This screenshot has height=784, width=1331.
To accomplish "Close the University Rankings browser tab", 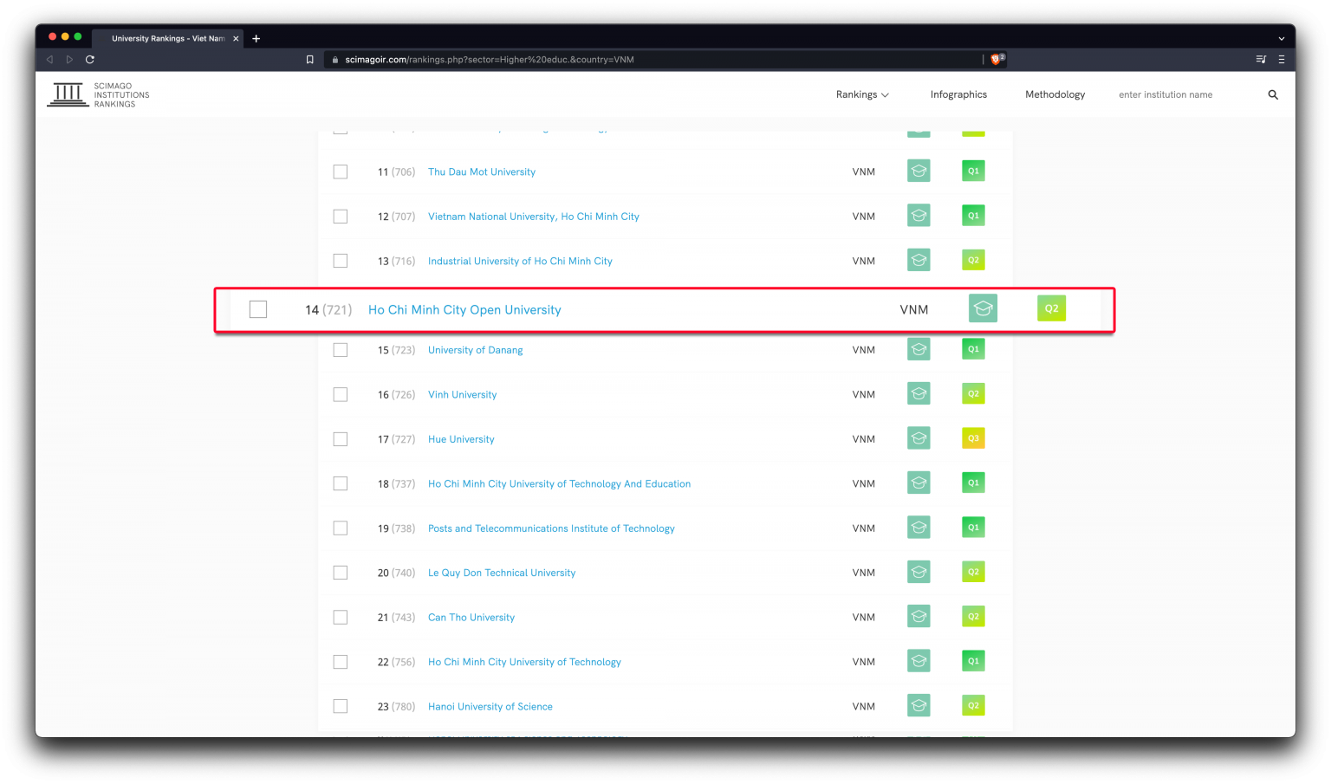I will (236, 38).
